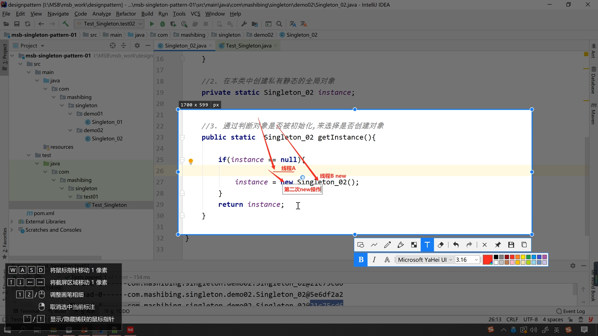
Task: Click the locate/scroll-from-source target icon
Action: coord(113,46)
